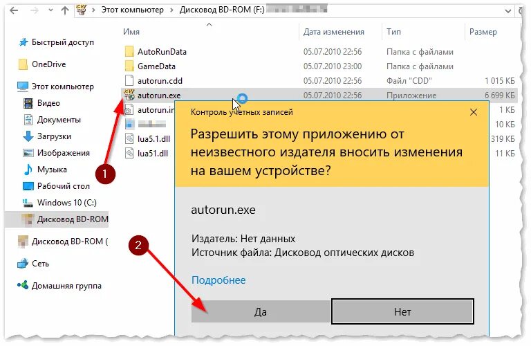
Task: Click the Documents page icon
Action: point(28,120)
